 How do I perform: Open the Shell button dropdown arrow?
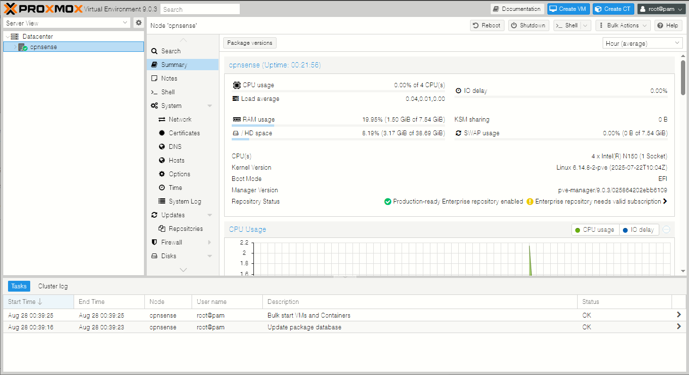(586, 25)
